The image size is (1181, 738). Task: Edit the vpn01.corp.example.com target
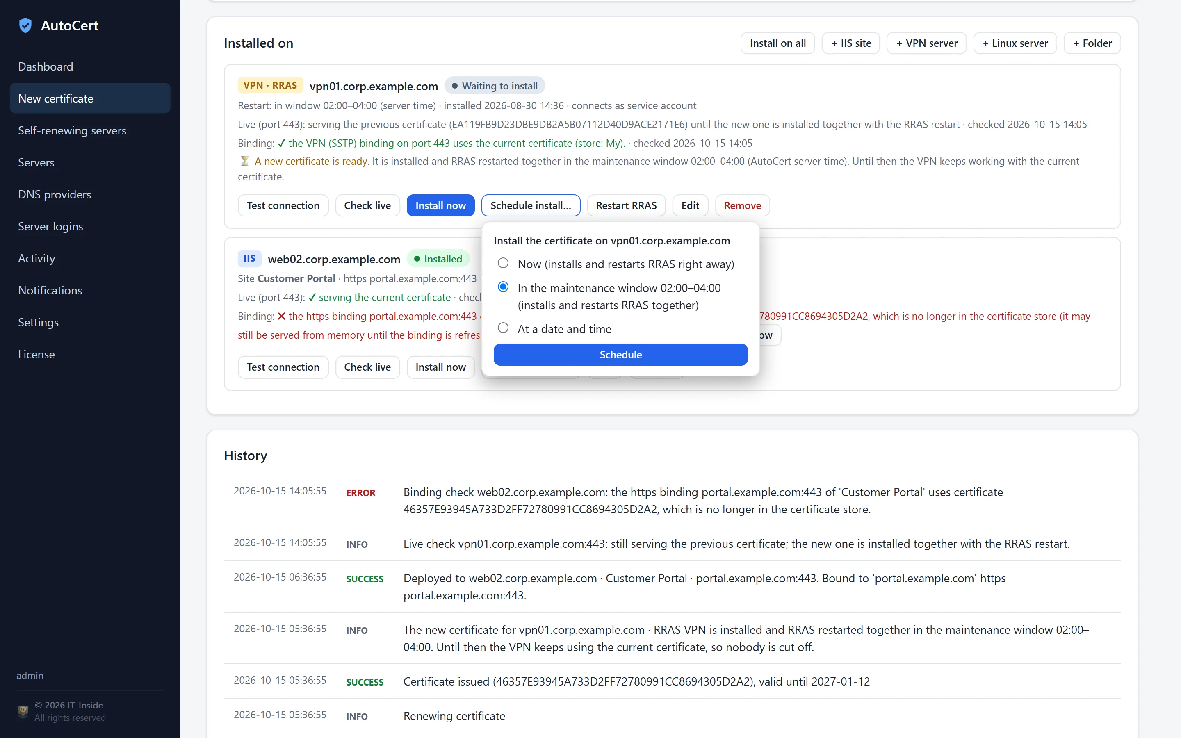[690, 205]
